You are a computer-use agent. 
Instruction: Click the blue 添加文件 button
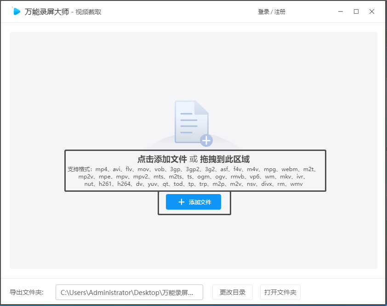click(x=193, y=202)
